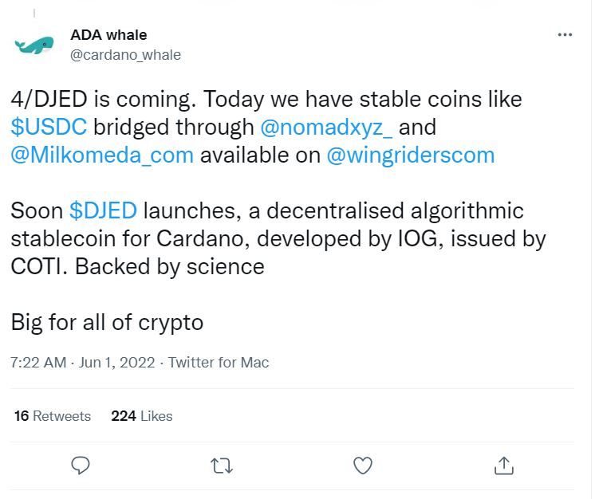Click the tweet text 'Big for all of crypto'
The image size is (595, 499).
[x=107, y=323]
